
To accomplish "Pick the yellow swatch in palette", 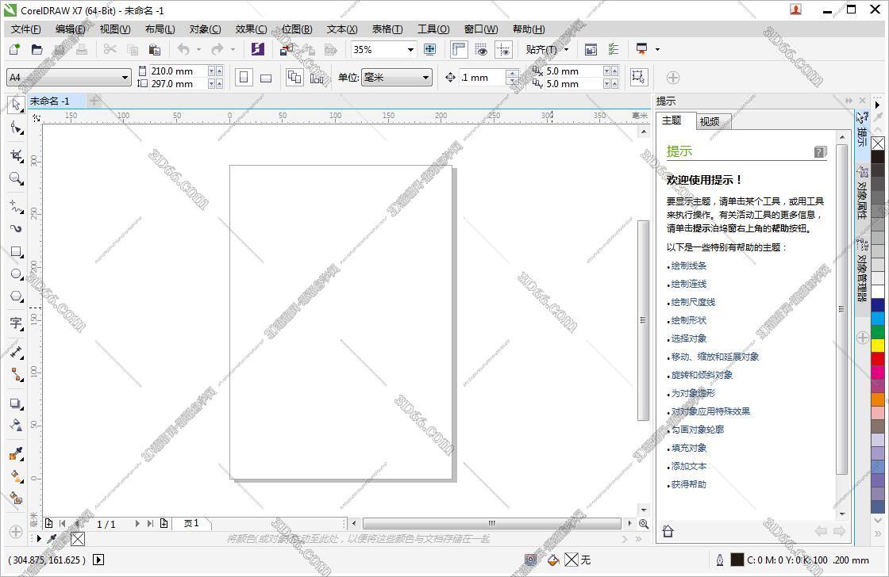I will [878, 345].
